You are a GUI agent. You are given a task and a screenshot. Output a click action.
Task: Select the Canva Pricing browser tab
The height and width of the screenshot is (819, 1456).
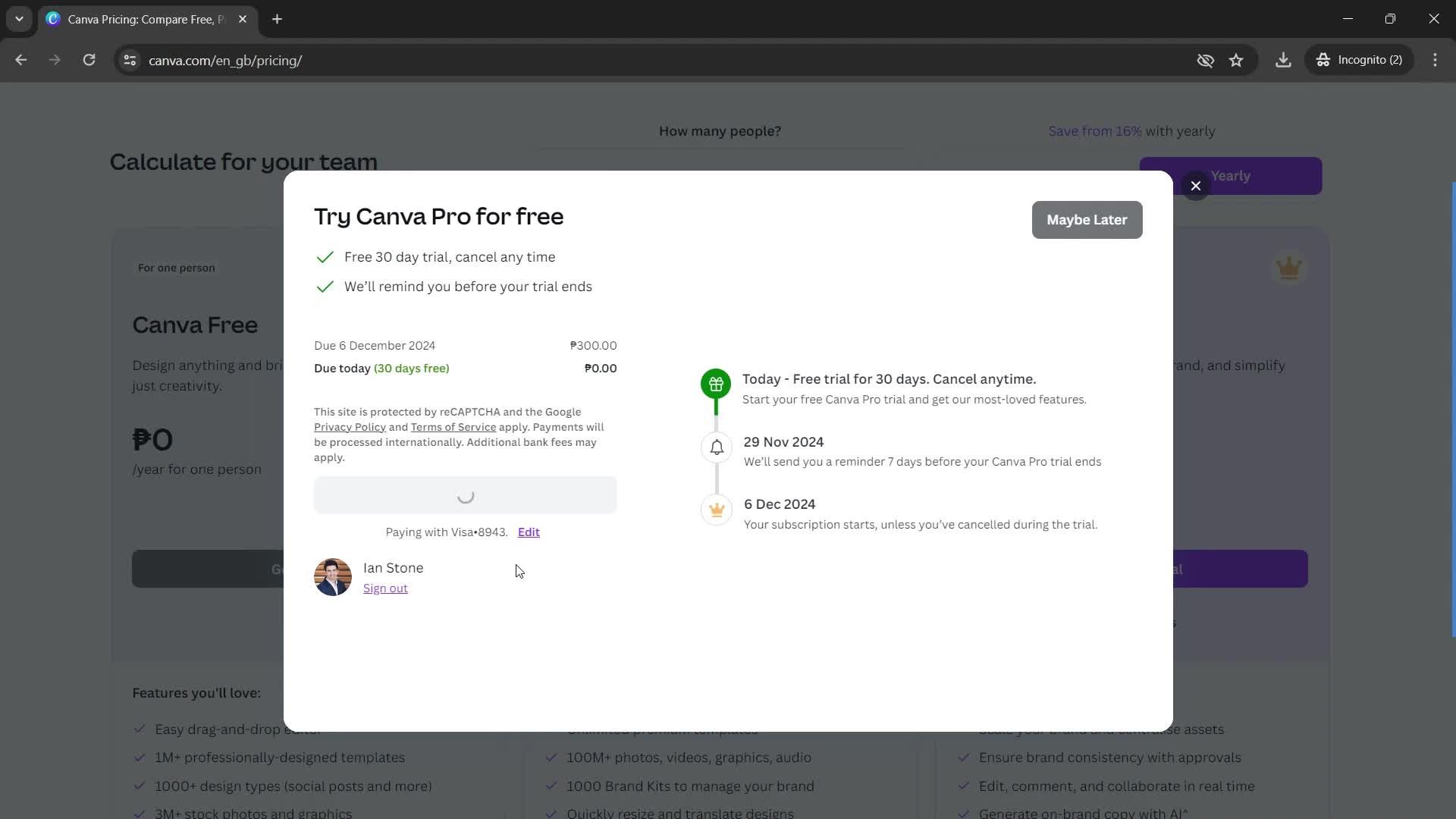coord(148,19)
